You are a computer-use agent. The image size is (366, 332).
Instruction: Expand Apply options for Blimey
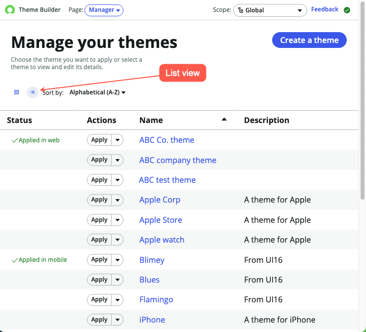pyautogui.click(x=118, y=260)
